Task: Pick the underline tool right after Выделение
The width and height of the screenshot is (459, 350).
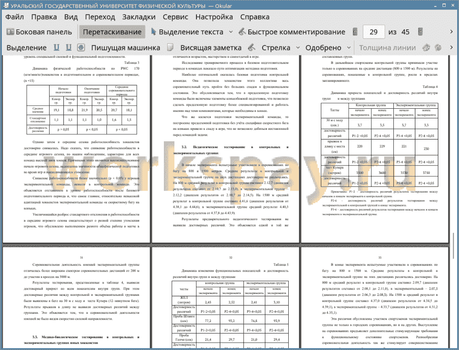Action: point(56,47)
